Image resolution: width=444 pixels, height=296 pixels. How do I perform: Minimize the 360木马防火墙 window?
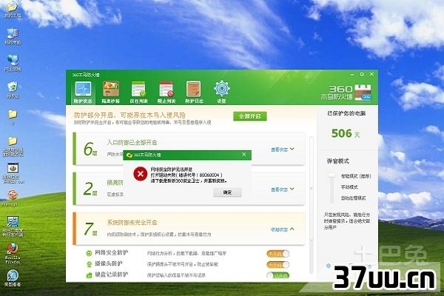pos(352,74)
